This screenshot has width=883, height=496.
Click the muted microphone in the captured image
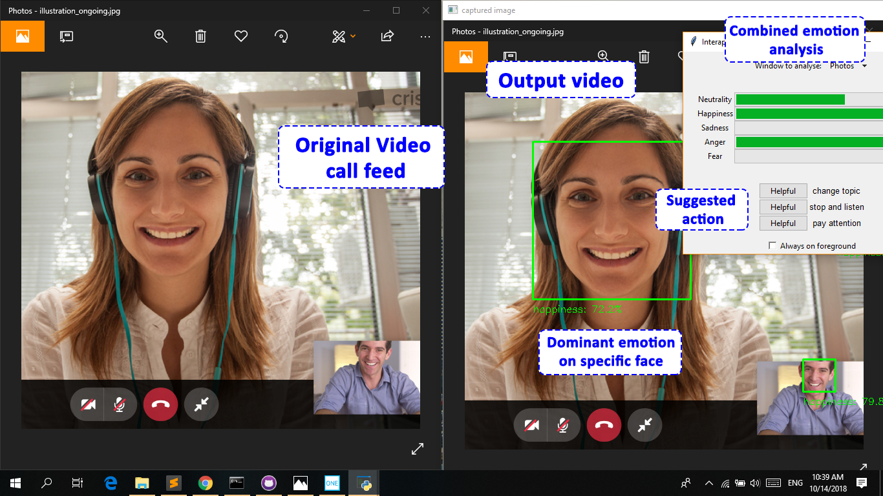click(564, 425)
